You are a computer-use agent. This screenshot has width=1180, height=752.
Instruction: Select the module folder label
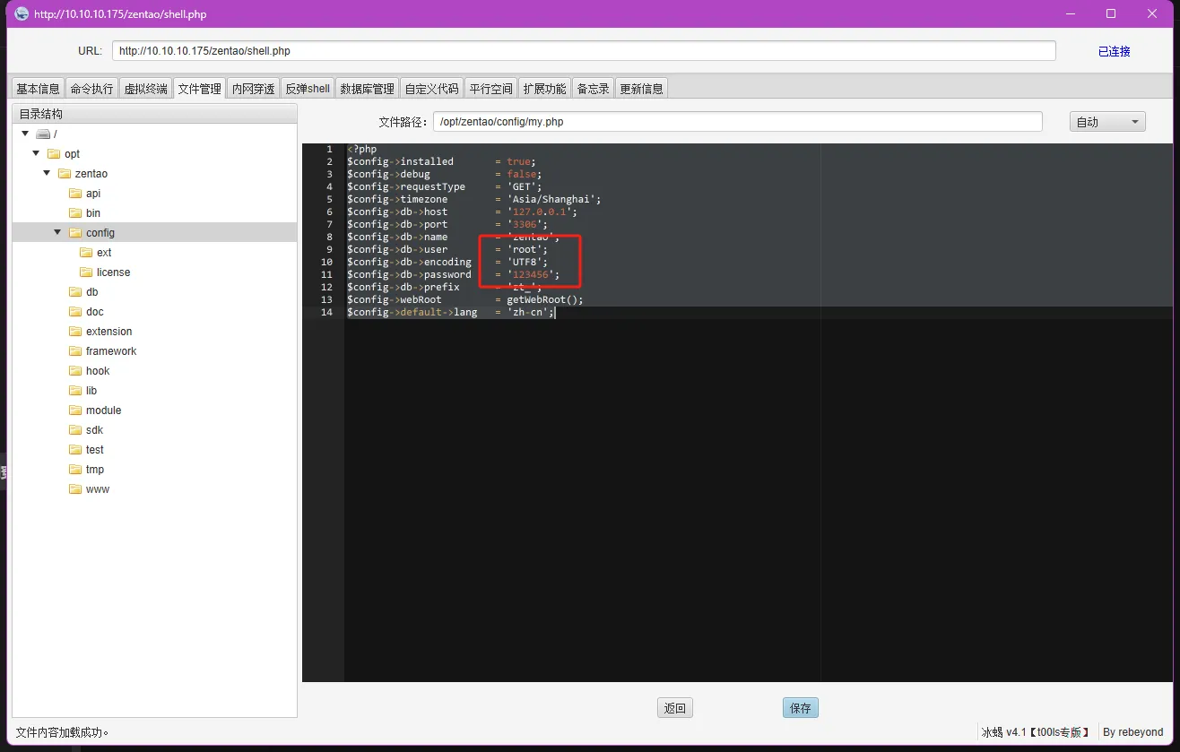pyautogui.click(x=103, y=411)
